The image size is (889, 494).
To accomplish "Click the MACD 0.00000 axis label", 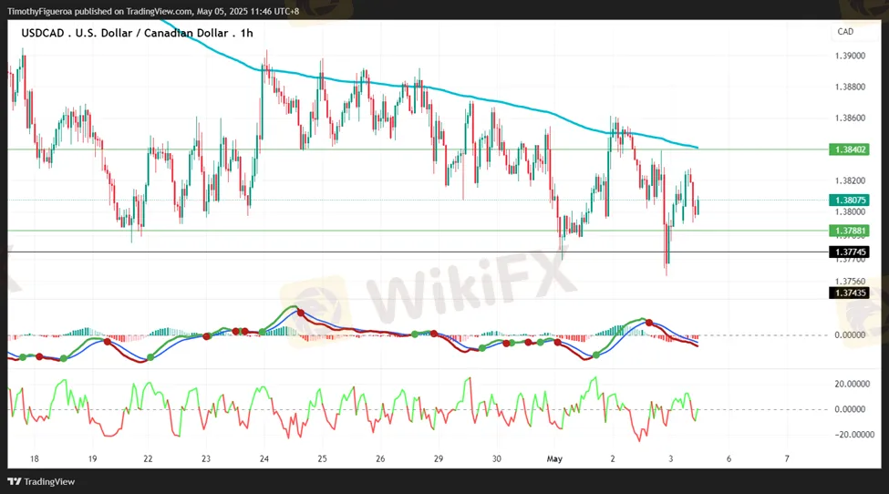I will tap(852, 335).
